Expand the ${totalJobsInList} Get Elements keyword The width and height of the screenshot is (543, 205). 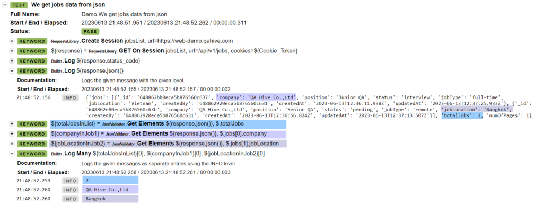[12, 124]
